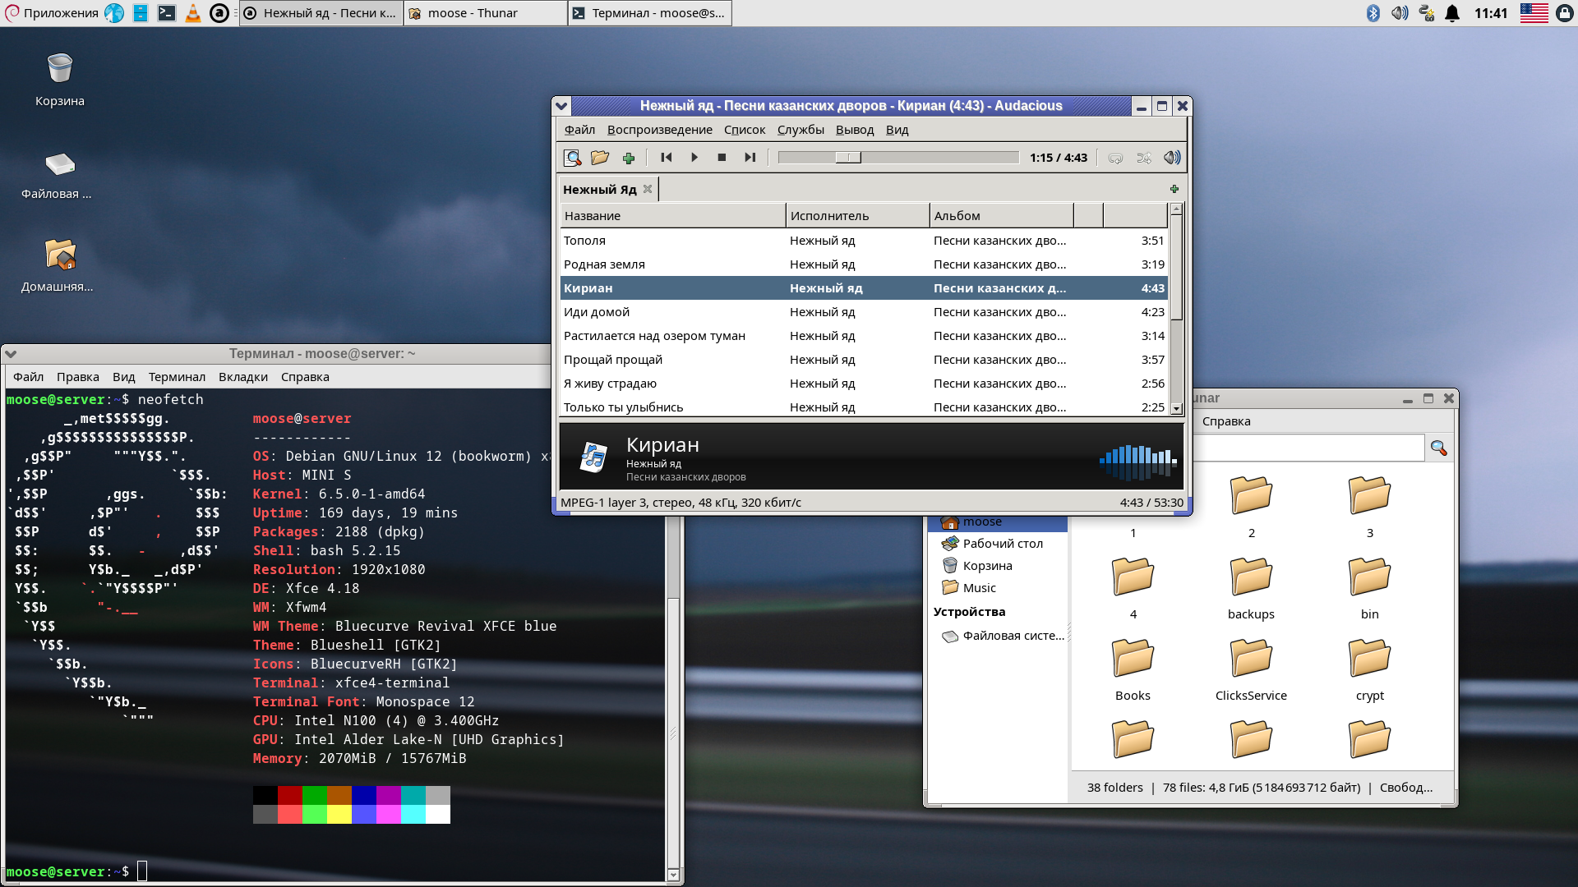Switch to the Терминал taskbar button

(x=649, y=13)
